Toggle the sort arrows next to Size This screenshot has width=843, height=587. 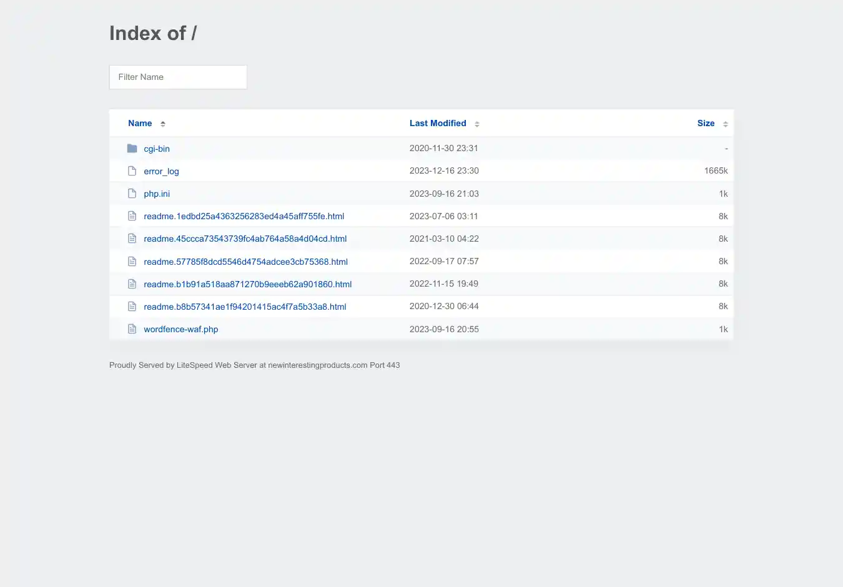726,124
